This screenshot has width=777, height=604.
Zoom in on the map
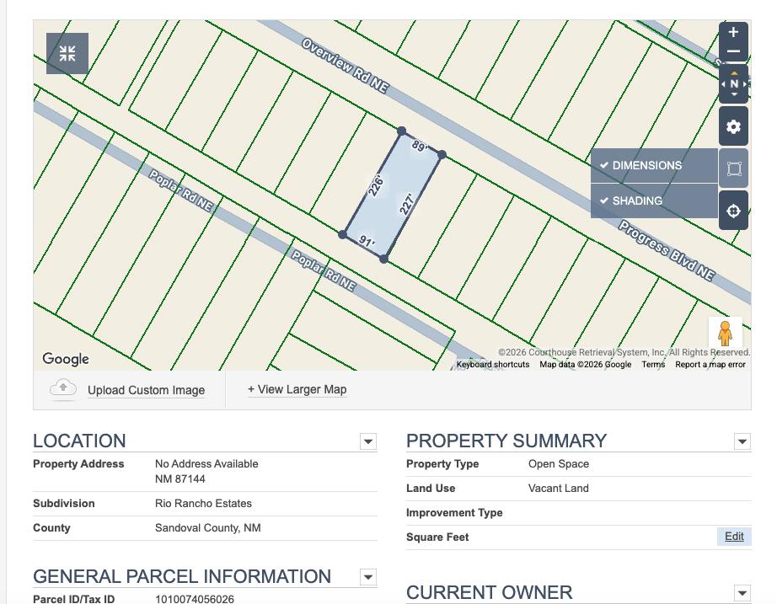click(x=733, y=32)
